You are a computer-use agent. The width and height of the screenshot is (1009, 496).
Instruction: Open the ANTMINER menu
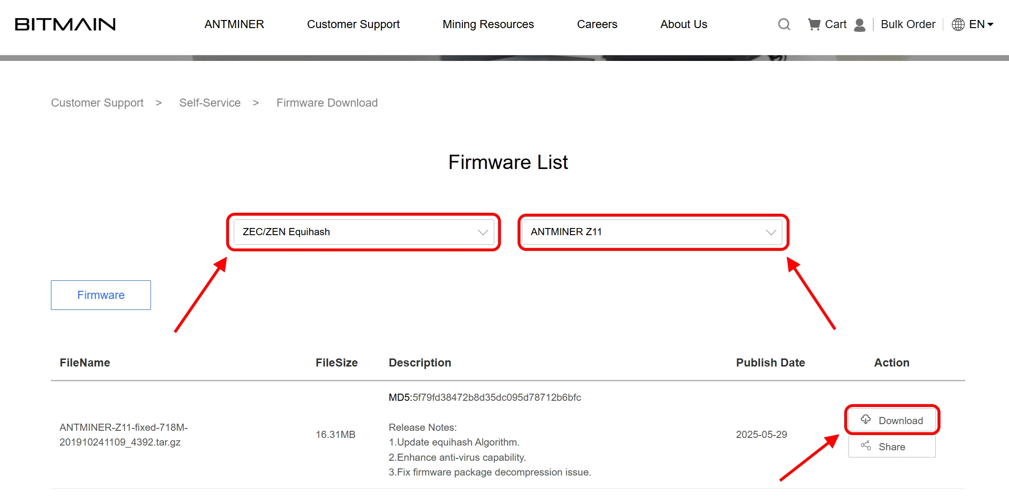point(234,24)
